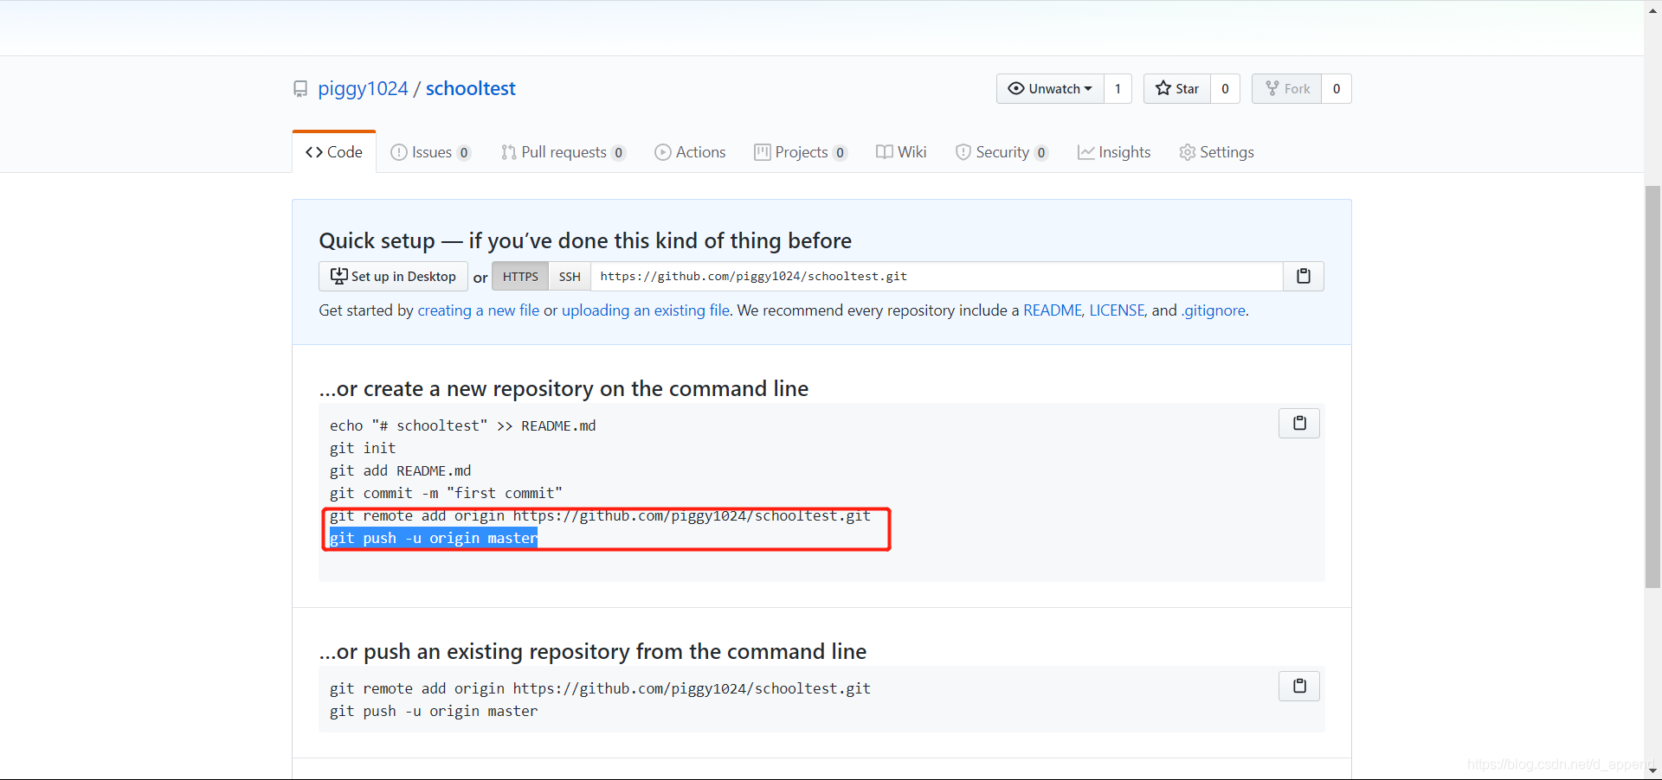Open the piggy1024 user profile link
This screenshot has height=780, width=1662.
363,88
